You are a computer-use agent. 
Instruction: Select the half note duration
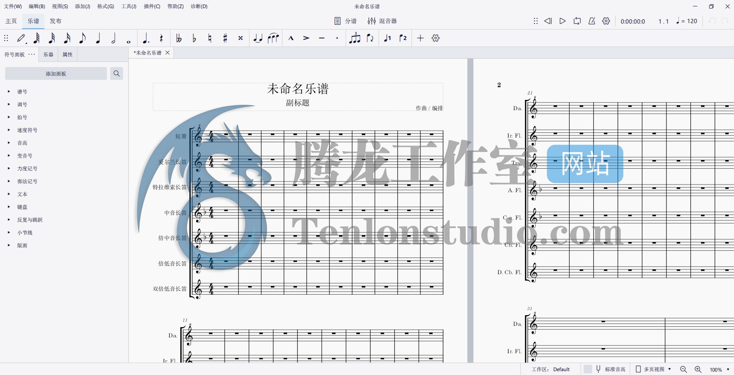point(114,38)
